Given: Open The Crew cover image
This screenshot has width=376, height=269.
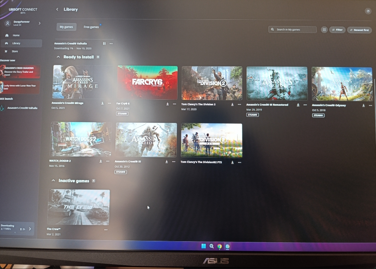Looking at the screenshot, I should coord(79,207).
